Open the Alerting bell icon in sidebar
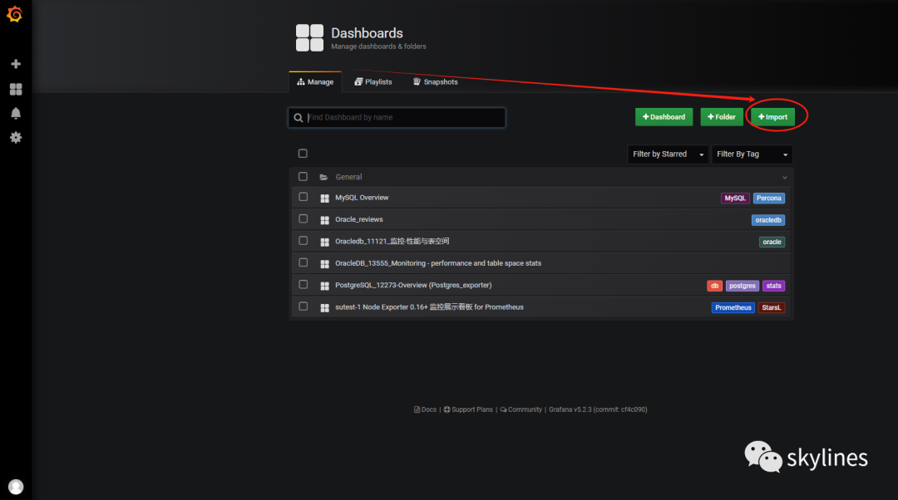 click(x=16, y=113)
